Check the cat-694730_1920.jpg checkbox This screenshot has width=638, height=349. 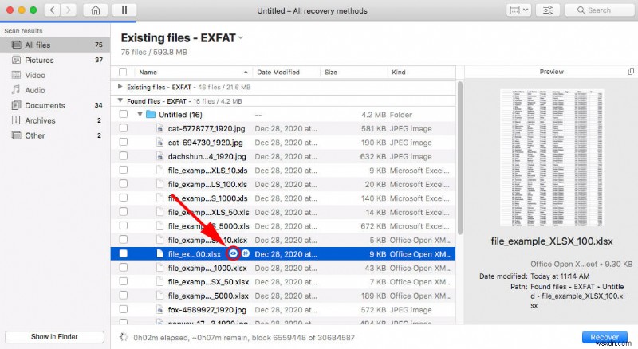pyautogui.click(x=124, y=142)
